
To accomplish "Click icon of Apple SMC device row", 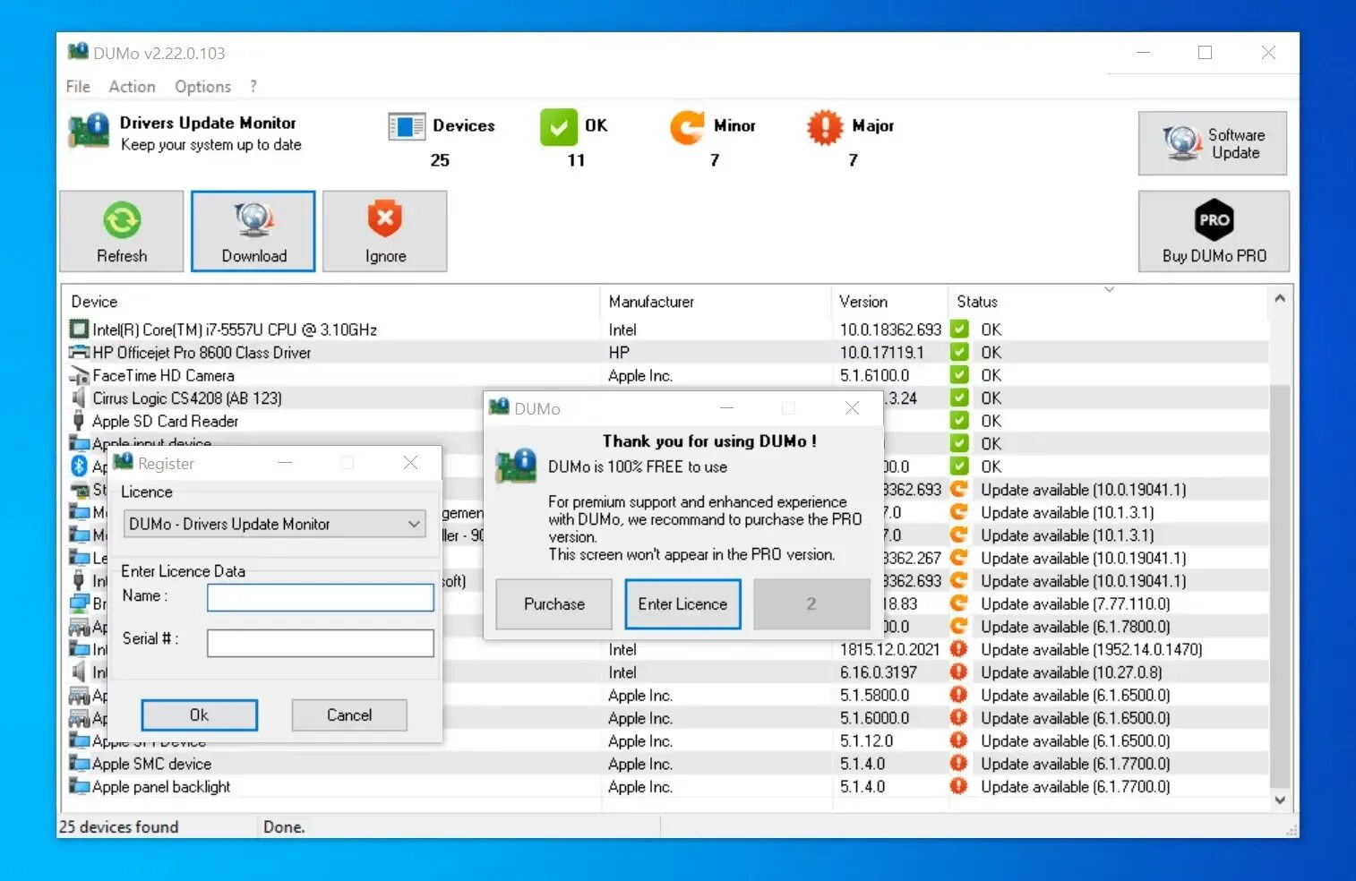I will (79, 764).
